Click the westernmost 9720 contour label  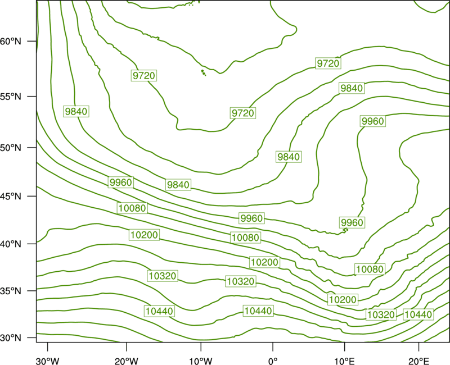[144, 75]
